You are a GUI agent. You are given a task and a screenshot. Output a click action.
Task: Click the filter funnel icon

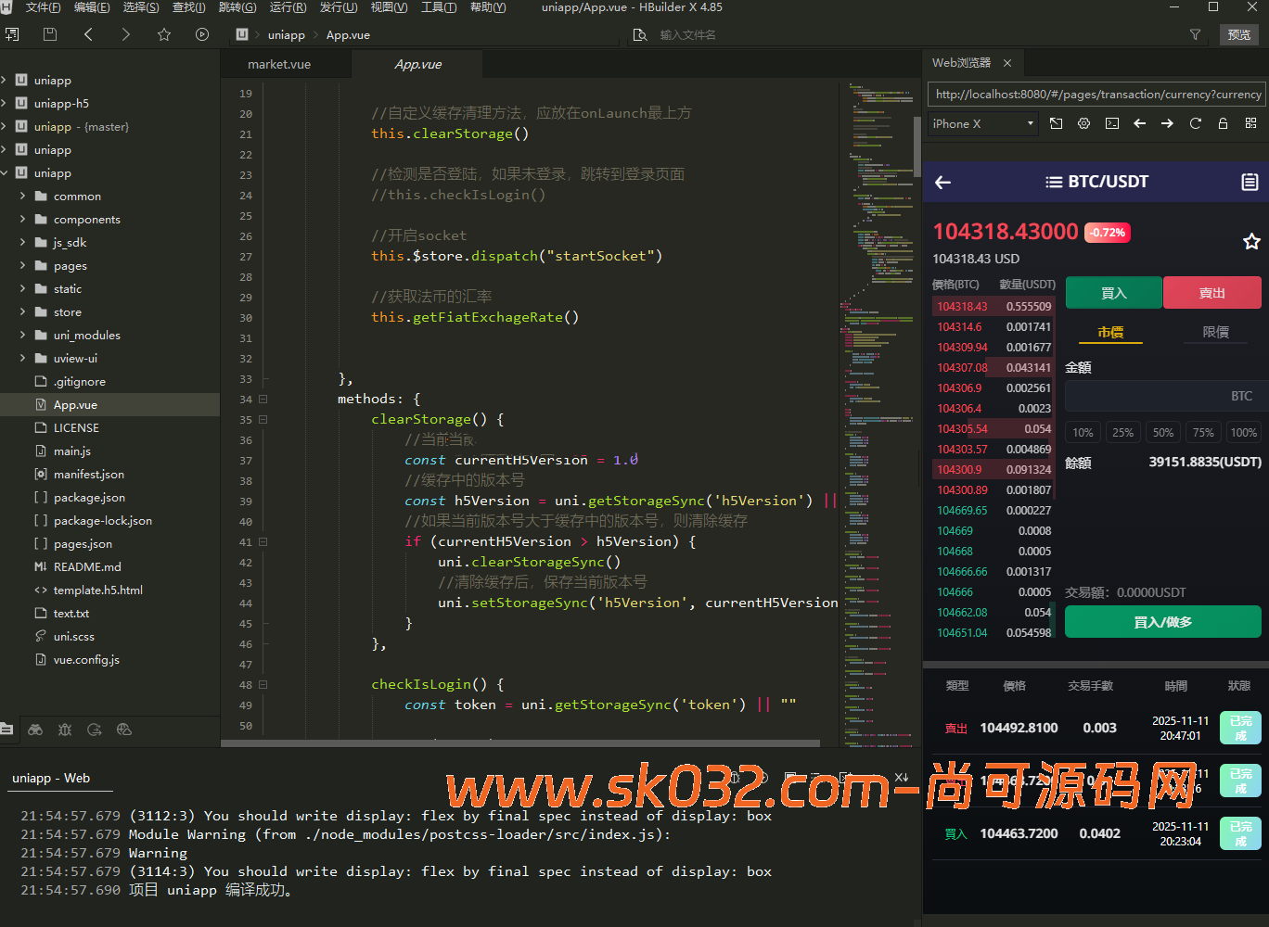tap(1195, 34)
